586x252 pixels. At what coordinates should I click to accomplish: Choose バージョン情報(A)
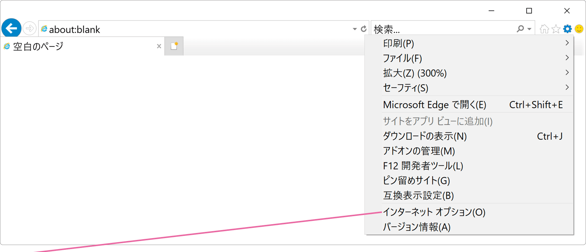point(469,227)
